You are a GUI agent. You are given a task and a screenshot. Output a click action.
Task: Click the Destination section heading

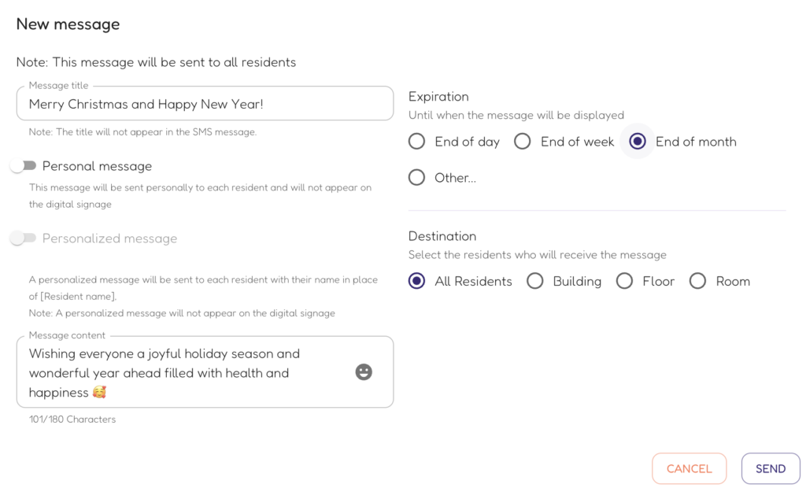[442, 236]
